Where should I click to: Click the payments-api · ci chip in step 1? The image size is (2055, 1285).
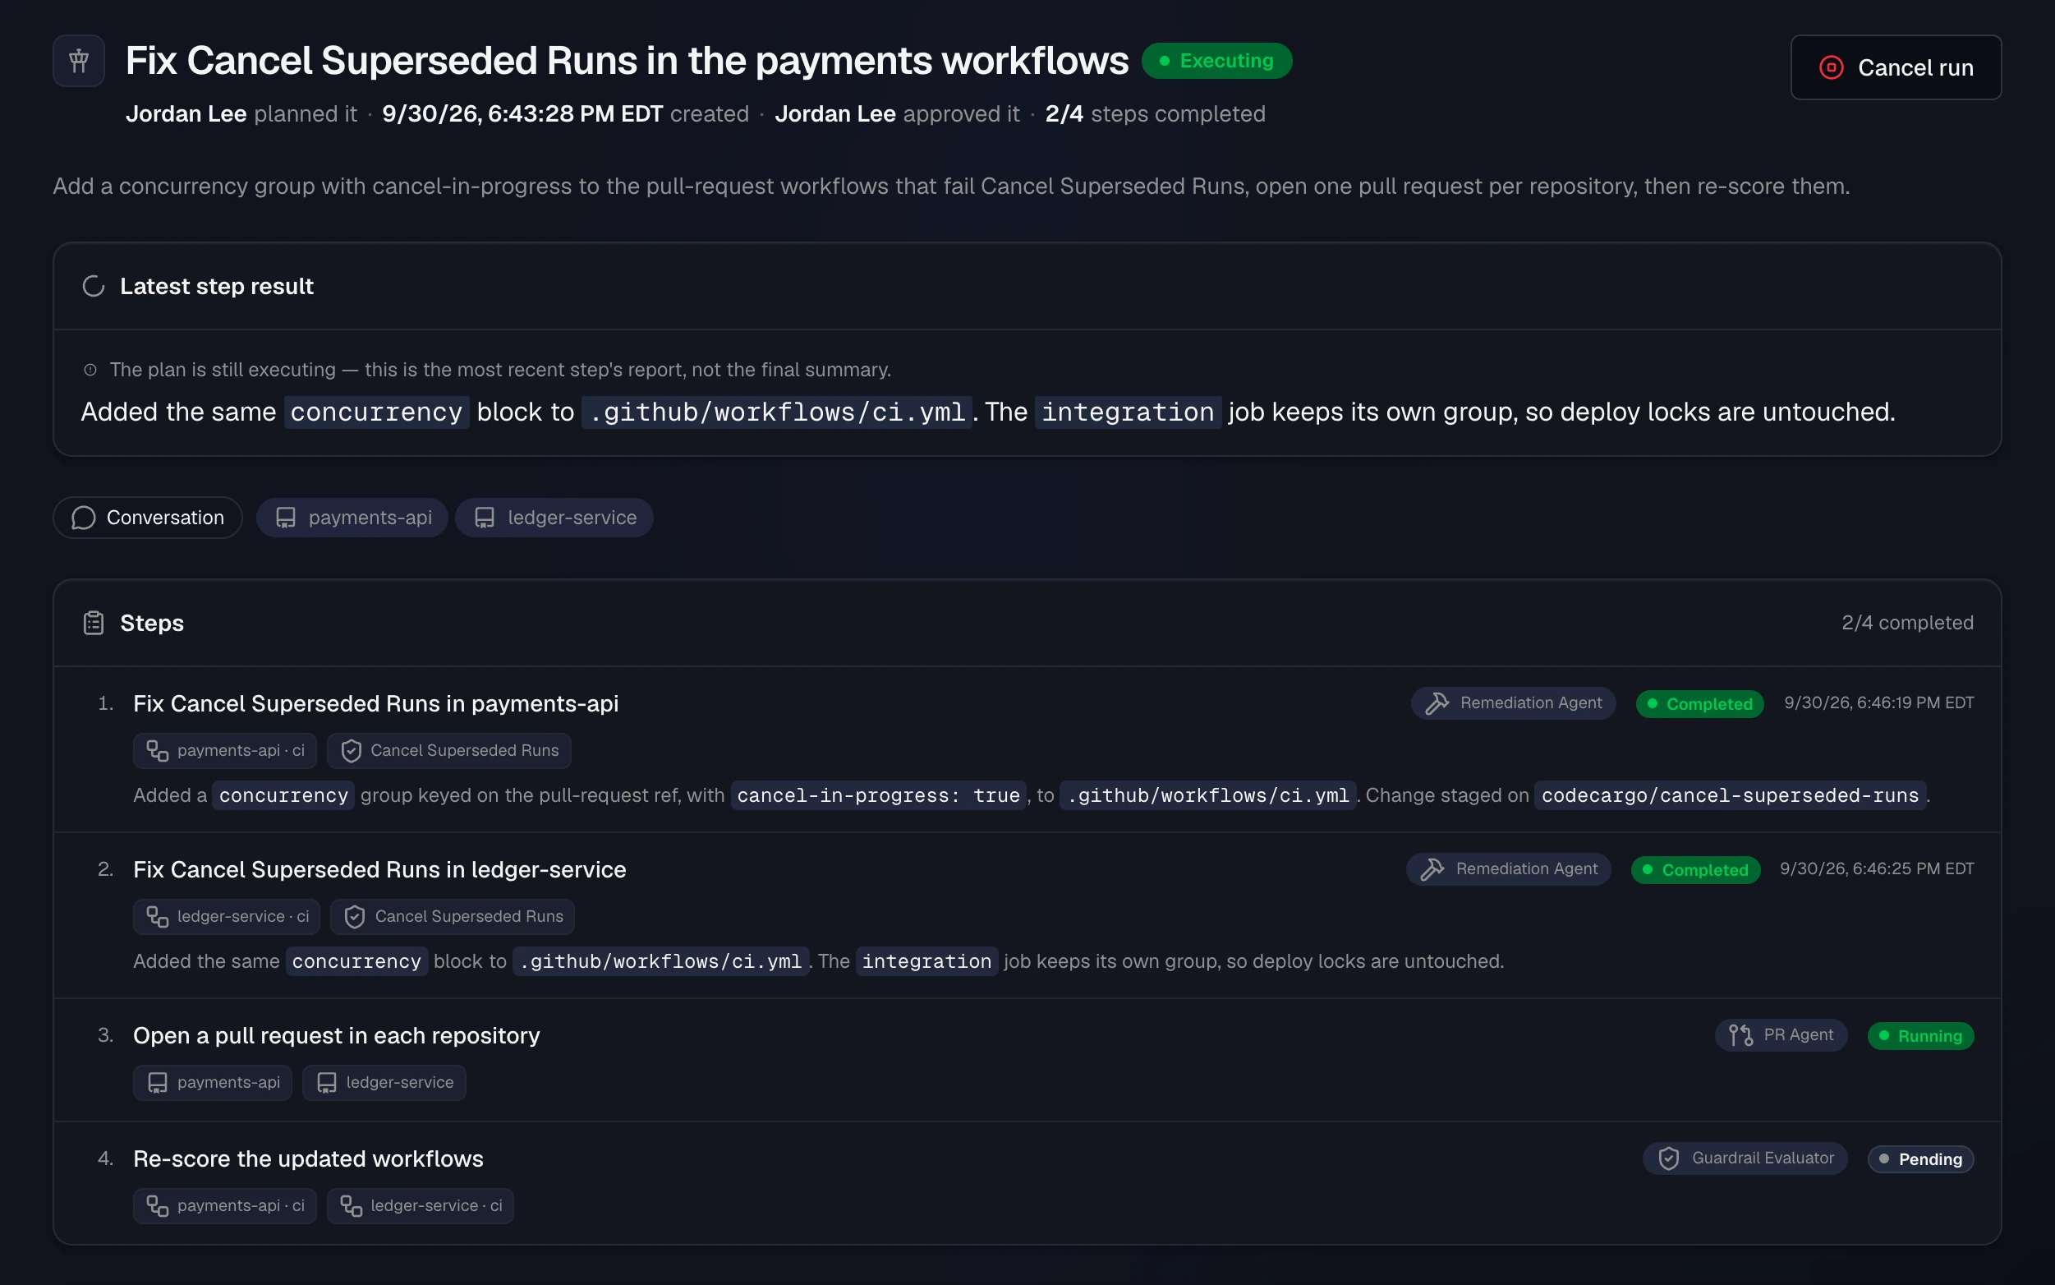225,750
